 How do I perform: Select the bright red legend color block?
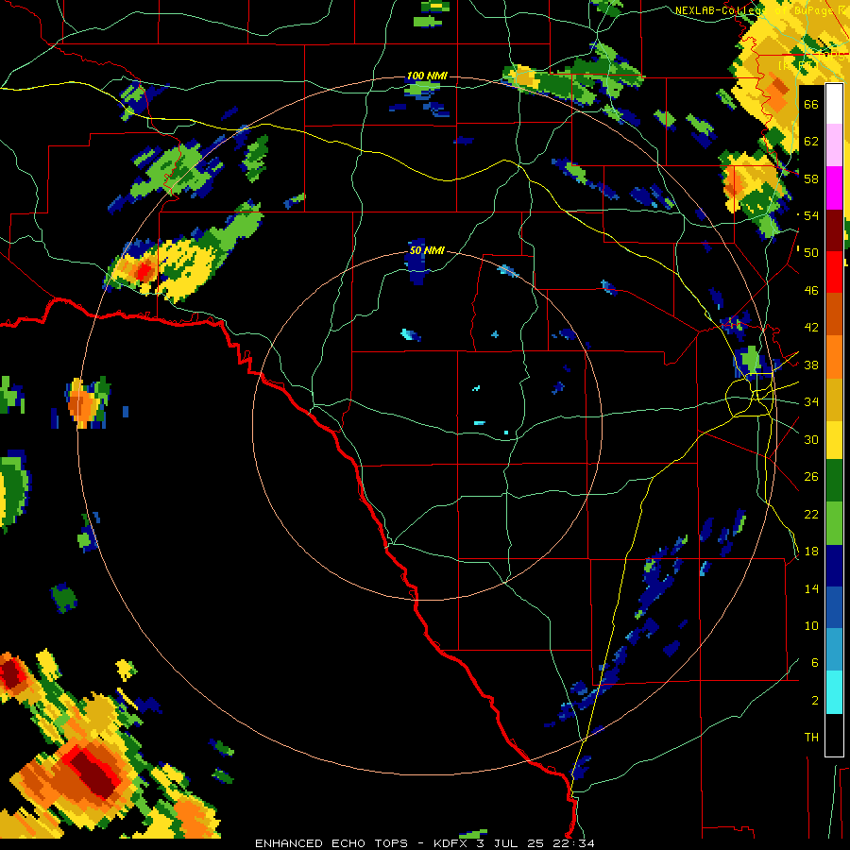point(834,272)
